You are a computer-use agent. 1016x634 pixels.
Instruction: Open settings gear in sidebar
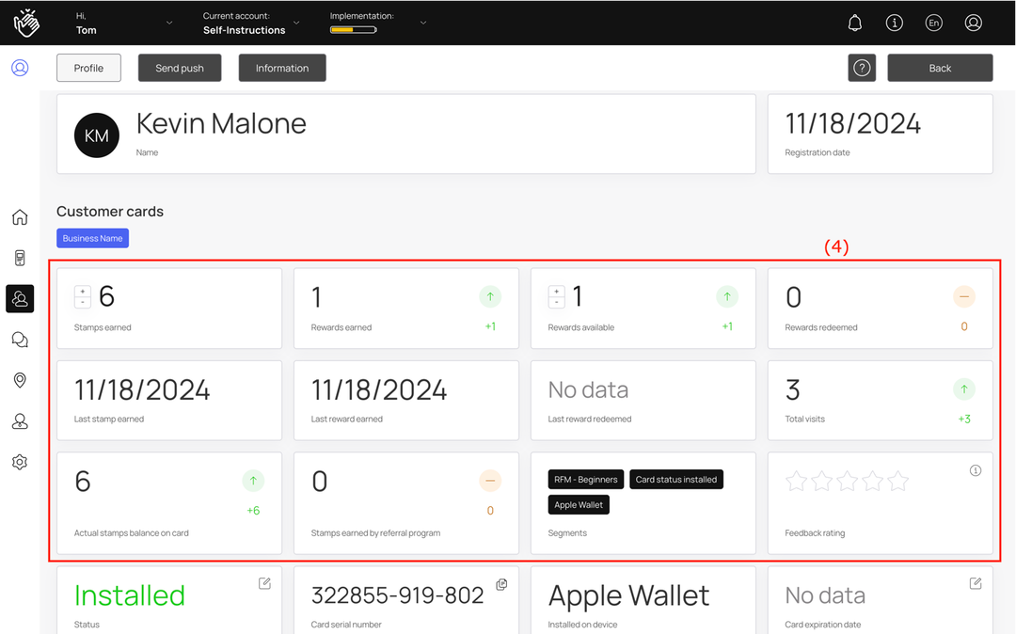coord(20,463)
